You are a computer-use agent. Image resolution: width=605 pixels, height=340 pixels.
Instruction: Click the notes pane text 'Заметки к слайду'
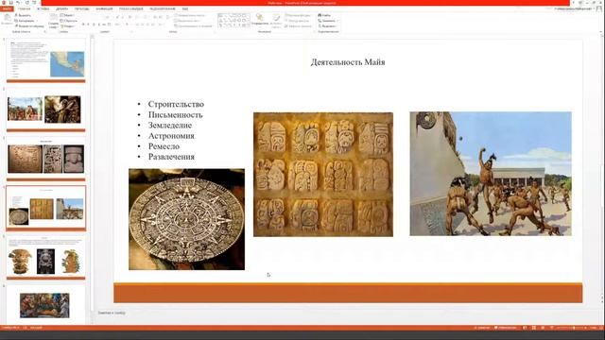(112, 313)
